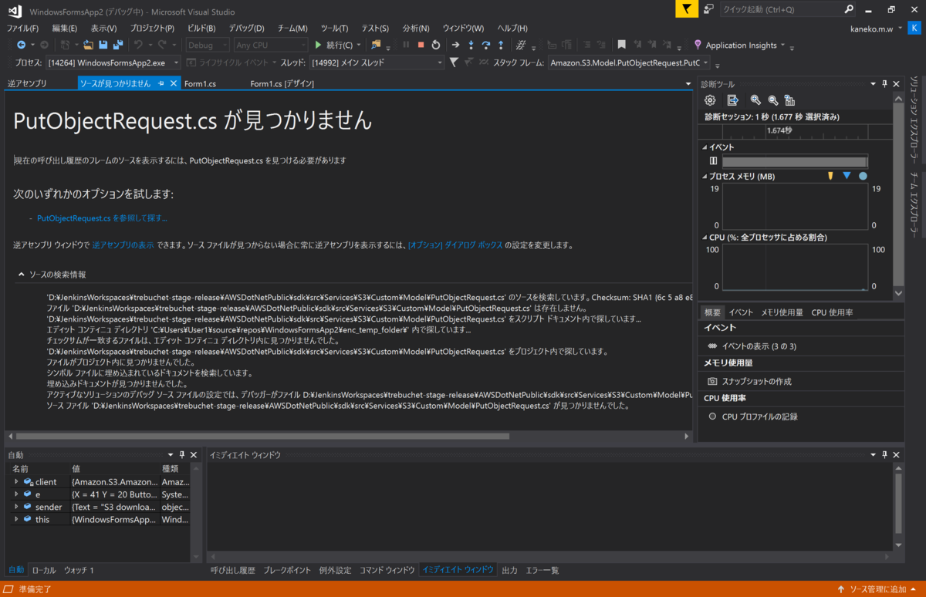Click the white bookmark toggle icon
The height and width of the screenshot is (597, 926).
[621, 45]
